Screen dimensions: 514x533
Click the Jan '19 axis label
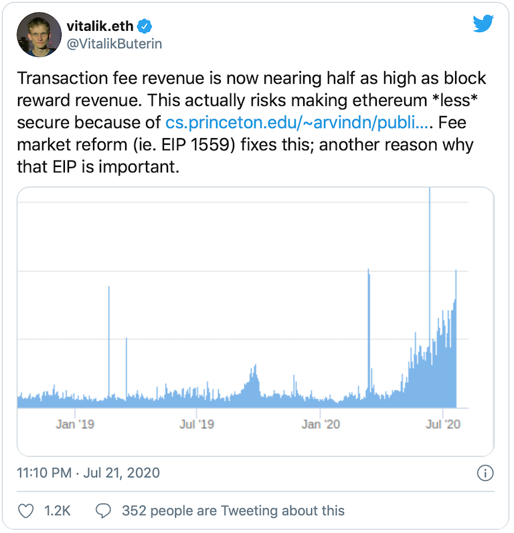click(75, 424)
